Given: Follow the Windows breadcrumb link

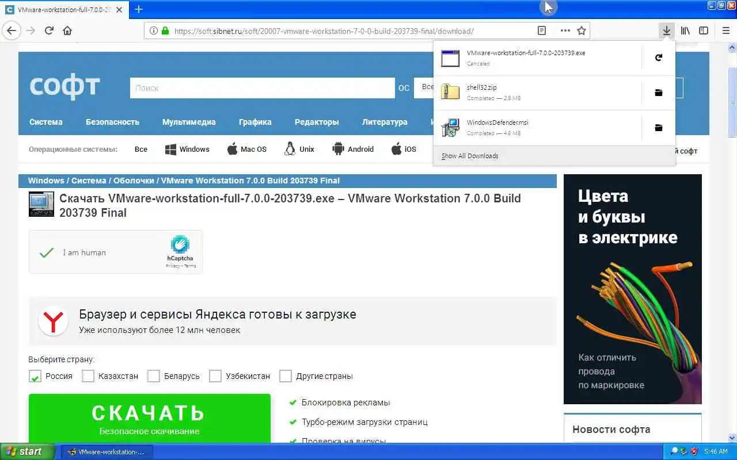Looking at the screenshot, I should click(46, 181).
